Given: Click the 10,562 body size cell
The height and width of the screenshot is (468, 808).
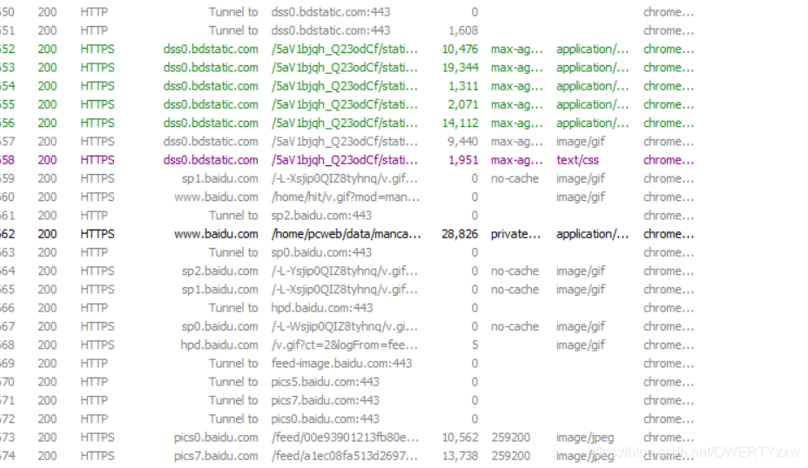Looking at the screenshot, I should [x=461, y=438].
